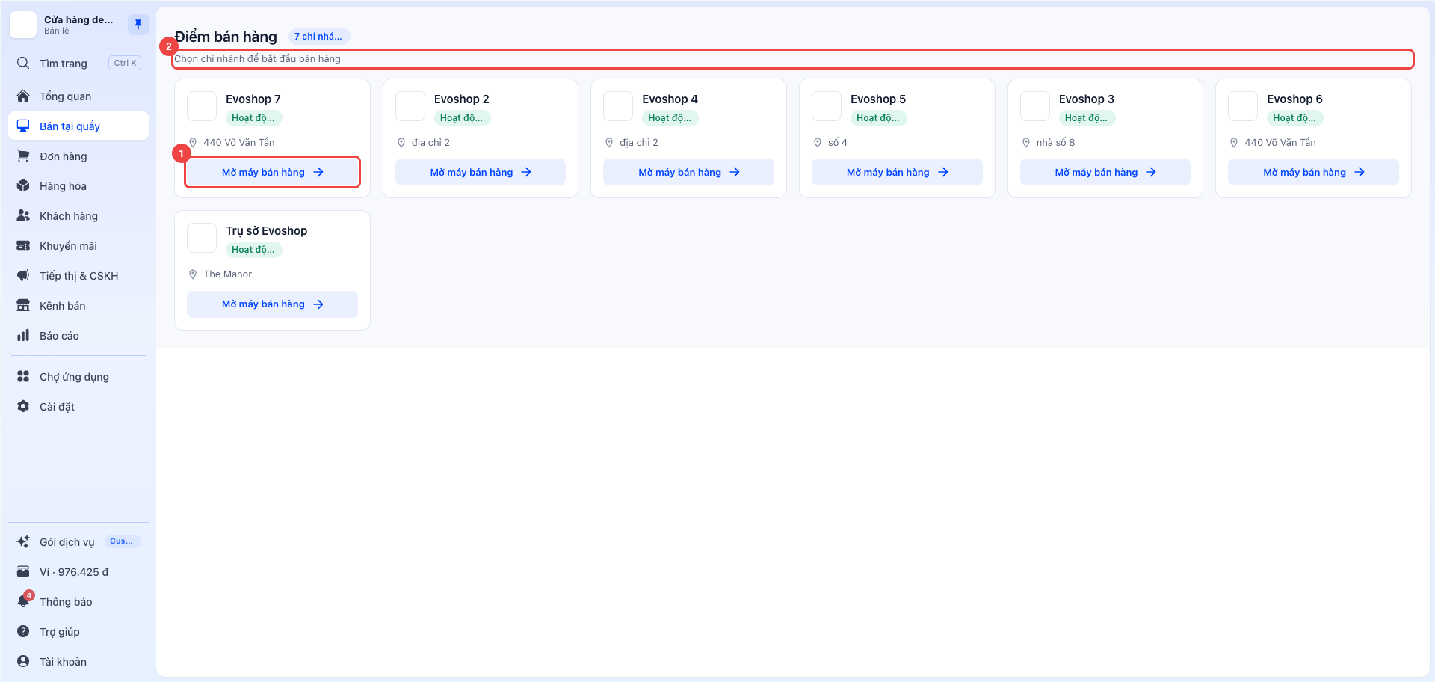Select Bán tại quầy menu item
The image size is (1435, 682).
[x=78, y=126]
